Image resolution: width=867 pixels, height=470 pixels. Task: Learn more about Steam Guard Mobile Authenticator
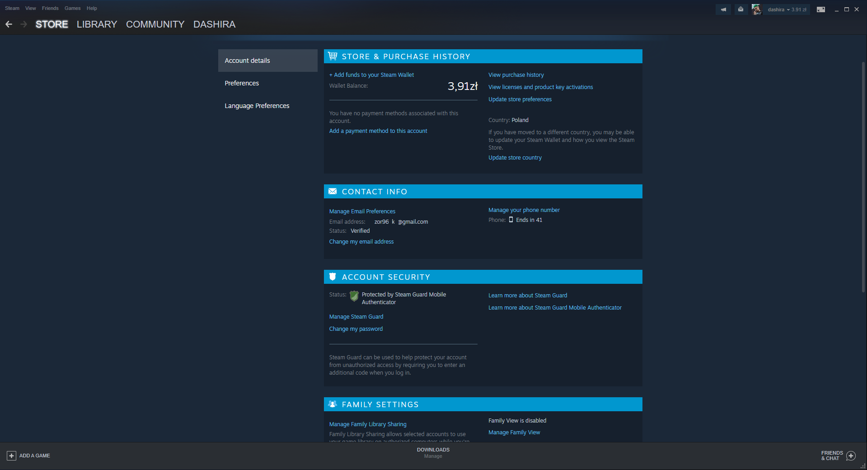point(555,308)
